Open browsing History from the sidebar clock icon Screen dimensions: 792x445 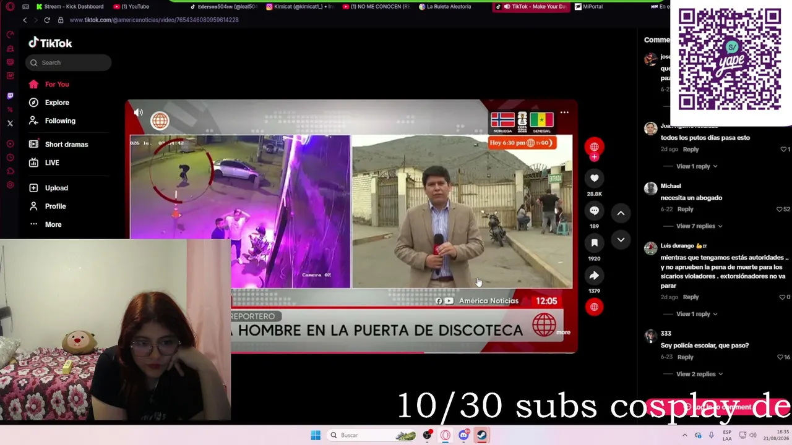tap(10, 158)
